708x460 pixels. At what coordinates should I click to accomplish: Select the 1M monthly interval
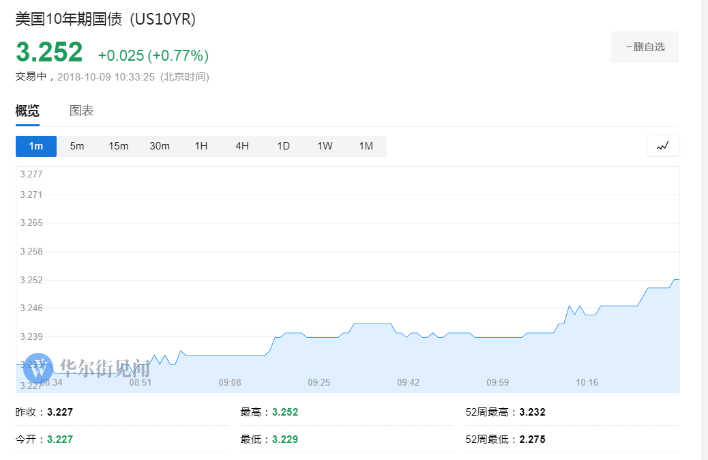[x=366, y=146]
